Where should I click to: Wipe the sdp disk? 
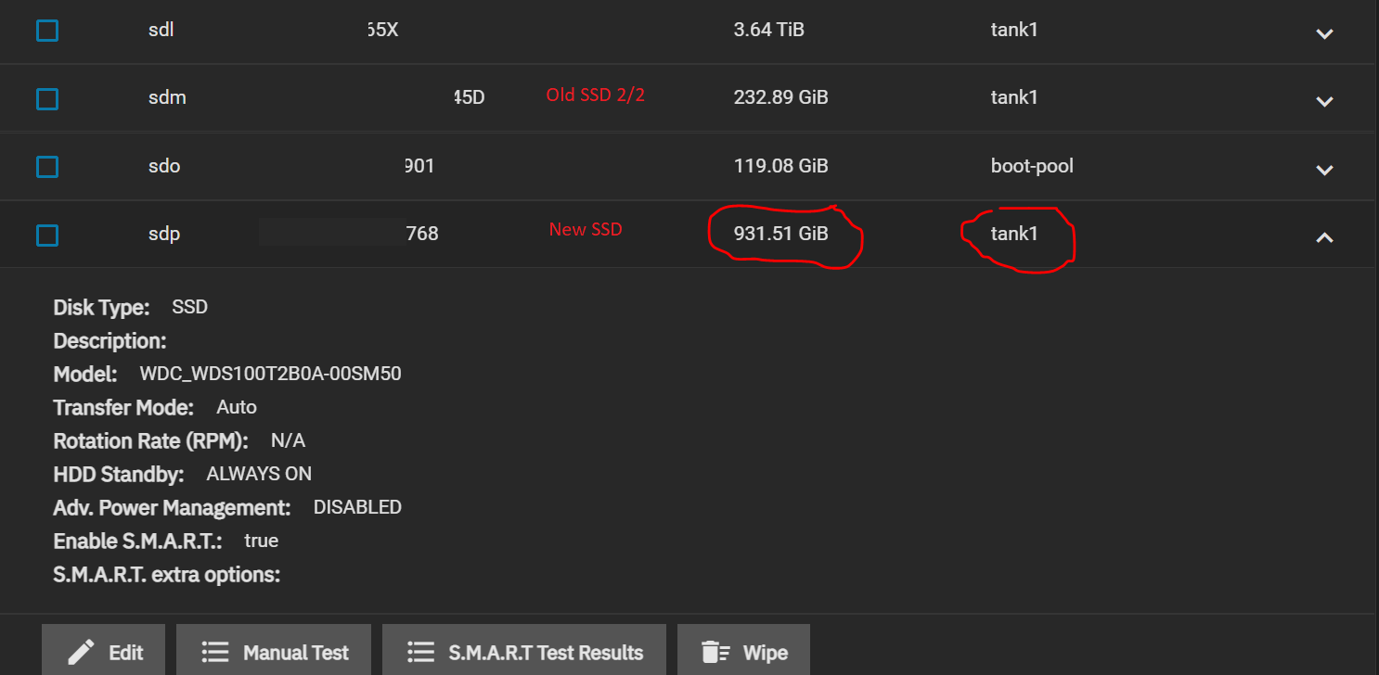tap(744, 652)
